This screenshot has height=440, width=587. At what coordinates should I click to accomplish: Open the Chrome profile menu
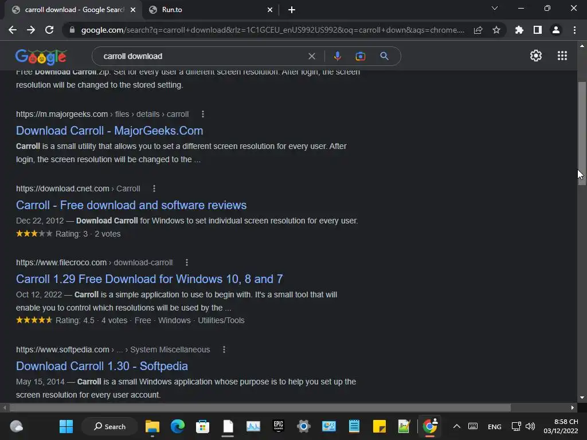[x=556, y=30]
